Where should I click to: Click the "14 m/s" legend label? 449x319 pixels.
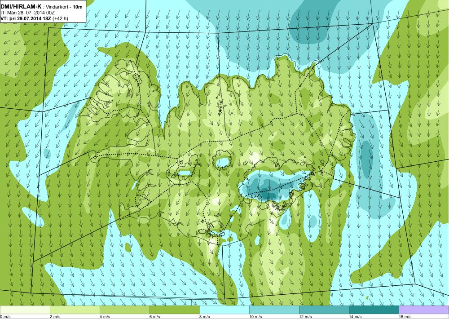click(355, 317)
